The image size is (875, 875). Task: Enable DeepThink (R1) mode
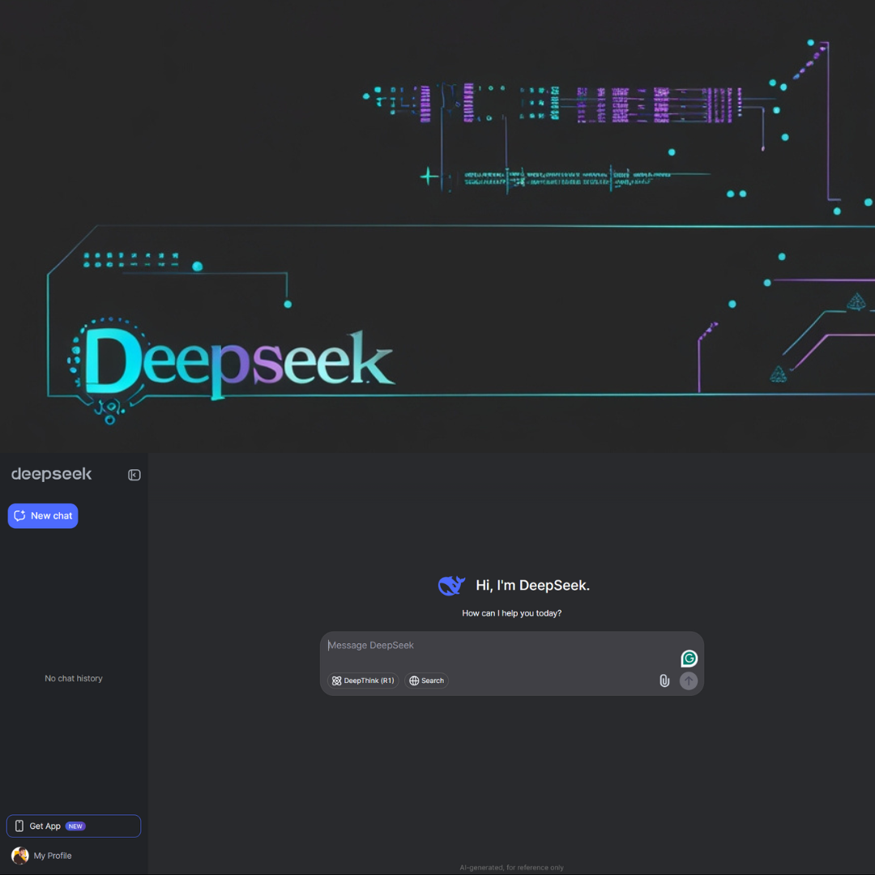pyautogui.click(x=364, y=681)
